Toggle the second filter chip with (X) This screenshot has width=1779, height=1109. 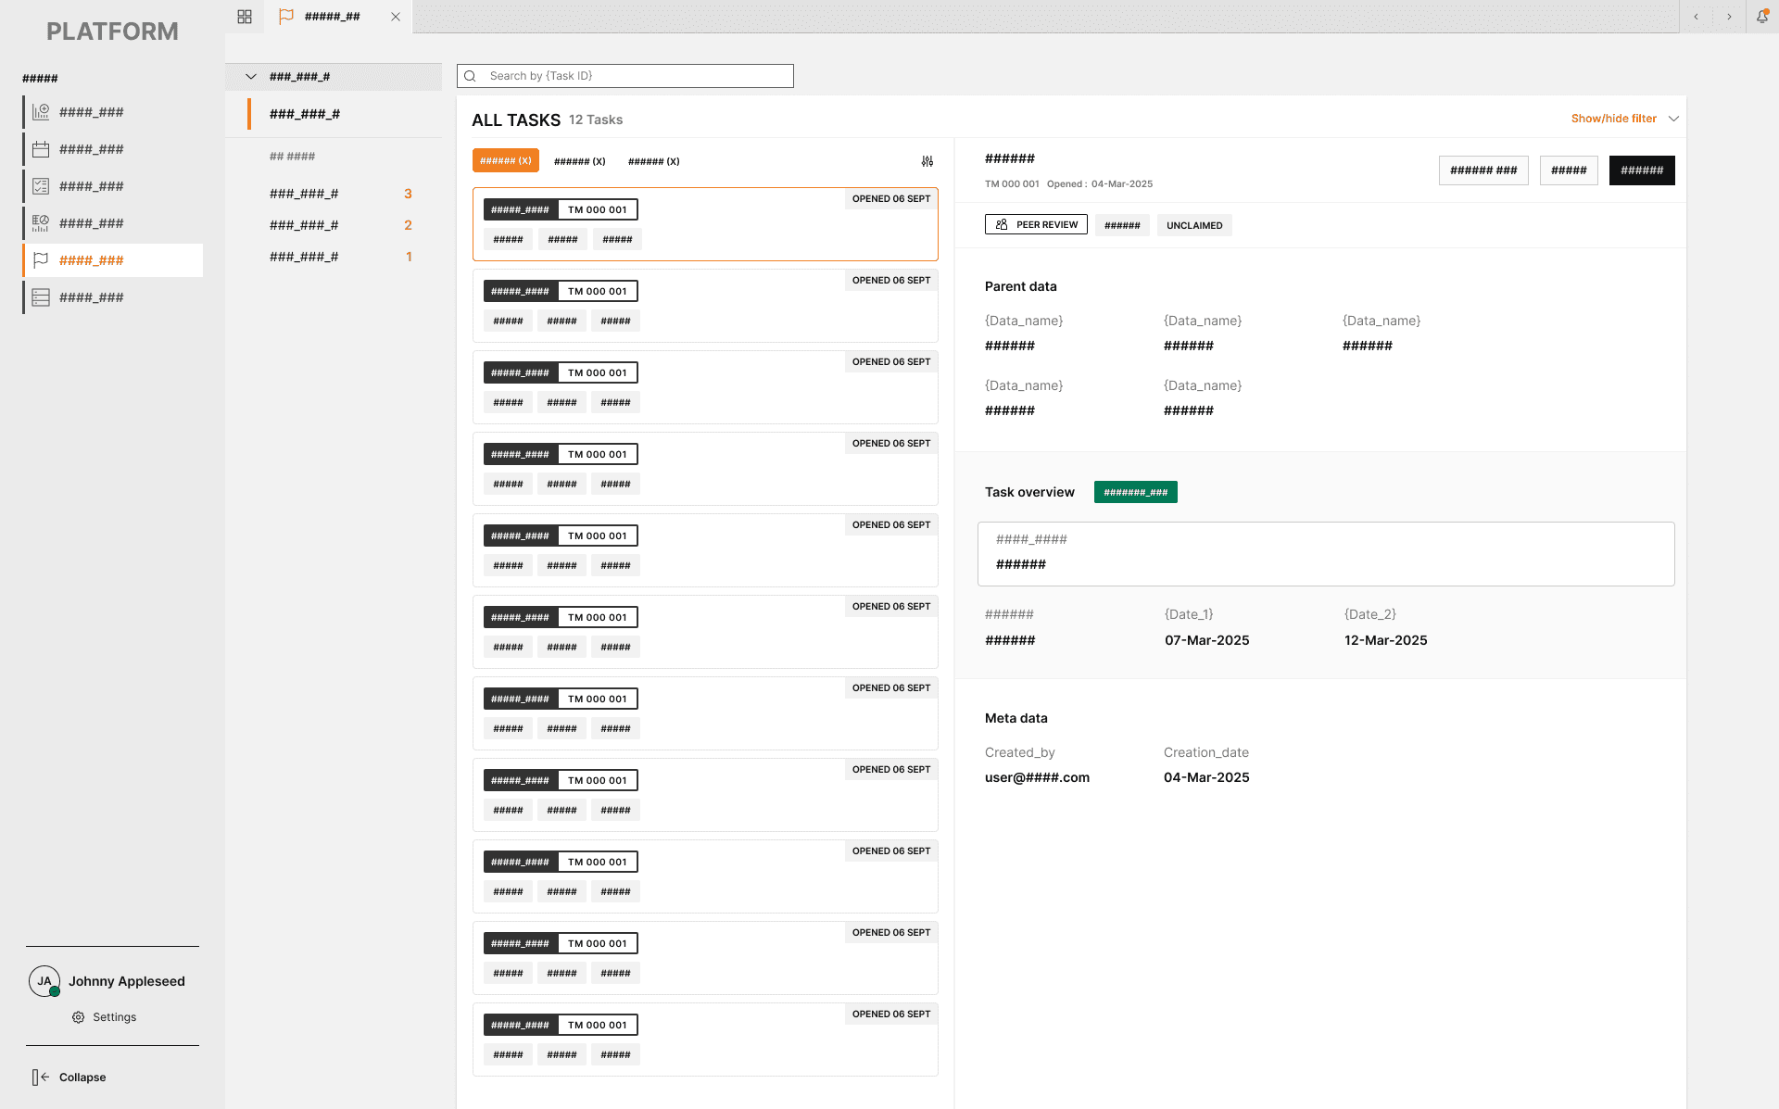(x=579, y=161)
